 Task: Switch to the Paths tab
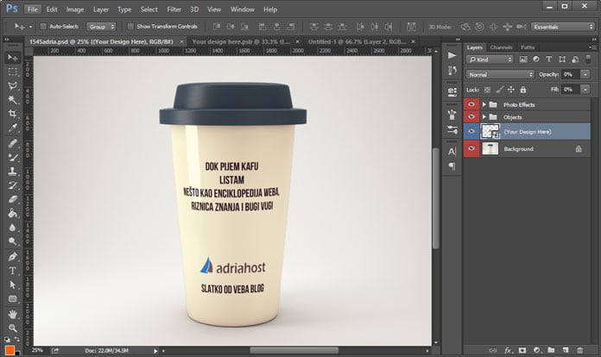528,47
